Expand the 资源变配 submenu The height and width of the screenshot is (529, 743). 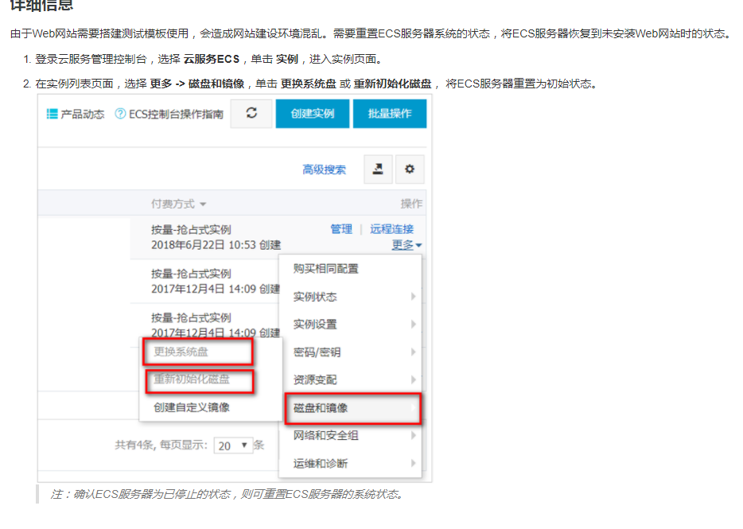click(x=350, y=379)
